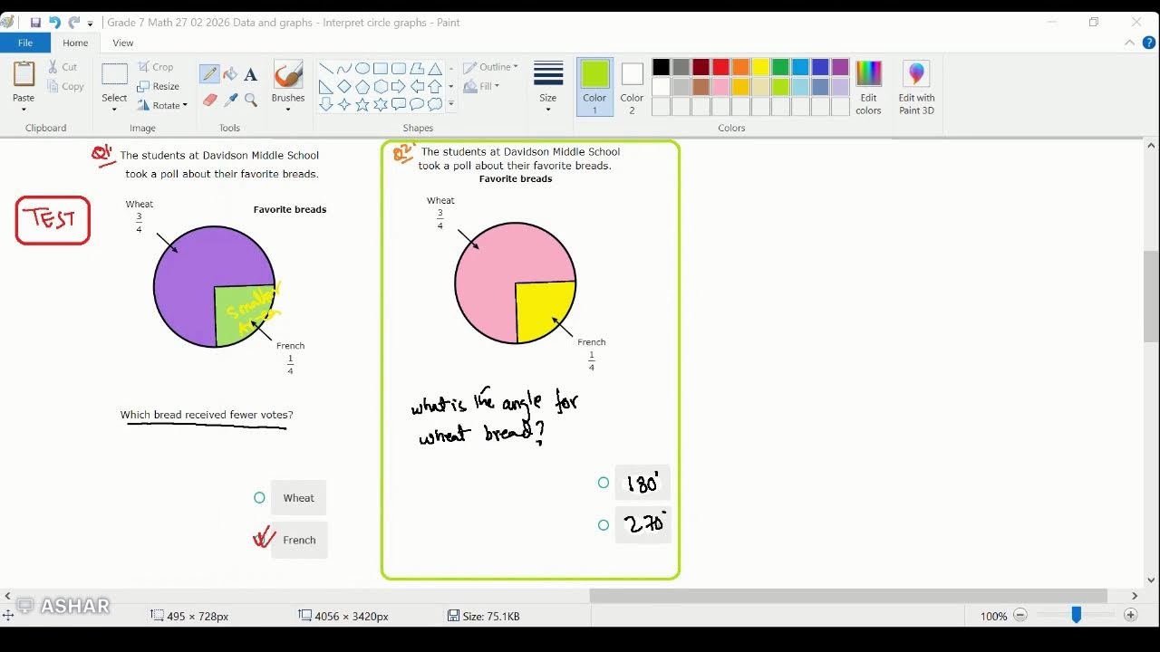Choose the Triangle shape

point(435,68)
